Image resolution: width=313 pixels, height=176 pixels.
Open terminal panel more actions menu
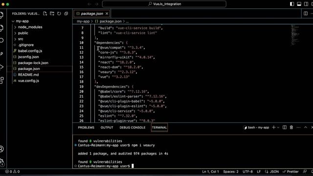point(298,127)
